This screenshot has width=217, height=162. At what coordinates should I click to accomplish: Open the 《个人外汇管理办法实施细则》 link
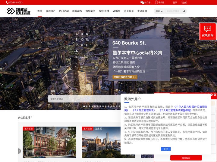(175, 110)
